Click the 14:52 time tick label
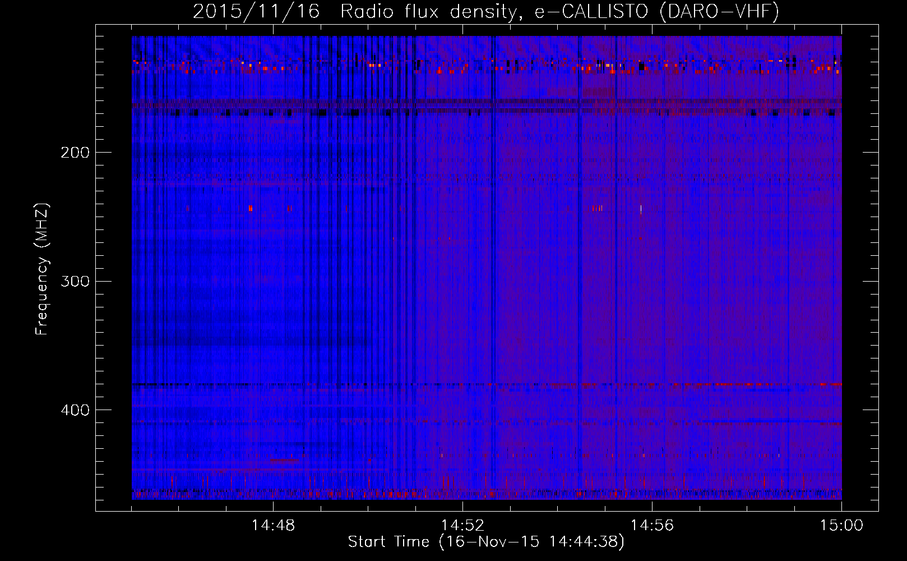Image resolution: width=907 pixels, height=561 pixels. [x=462, y=526]
